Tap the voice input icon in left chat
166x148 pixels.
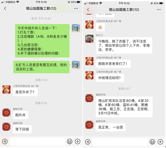click(5, 141)
